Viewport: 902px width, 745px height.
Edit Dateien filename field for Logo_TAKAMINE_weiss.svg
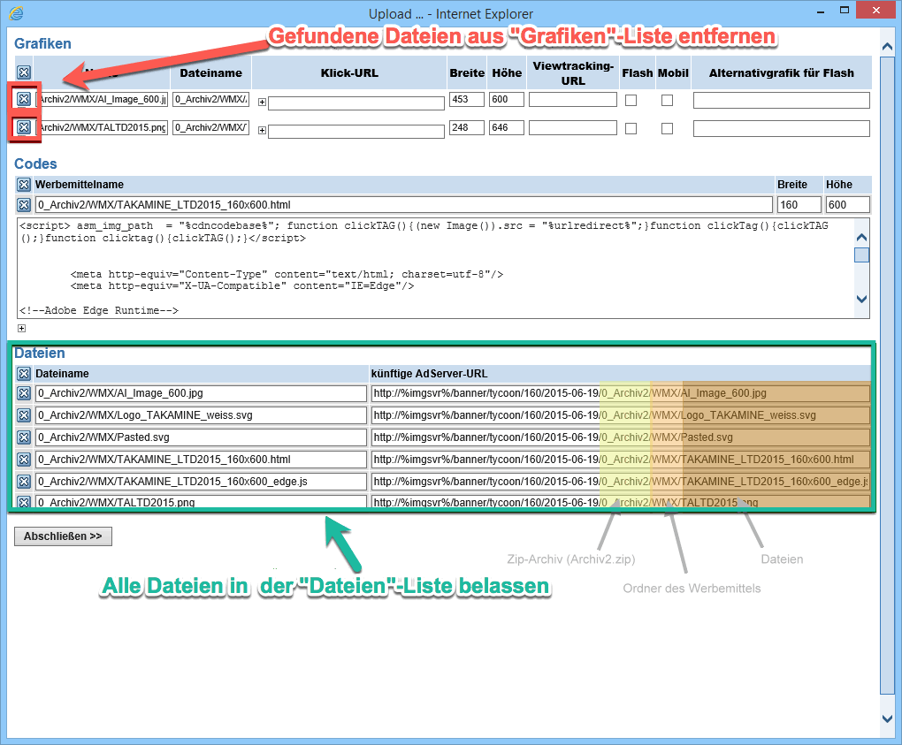[202, 415]
